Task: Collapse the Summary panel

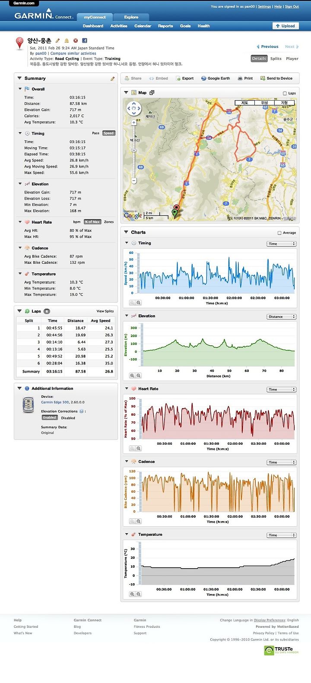Action: tap(19, 78)
